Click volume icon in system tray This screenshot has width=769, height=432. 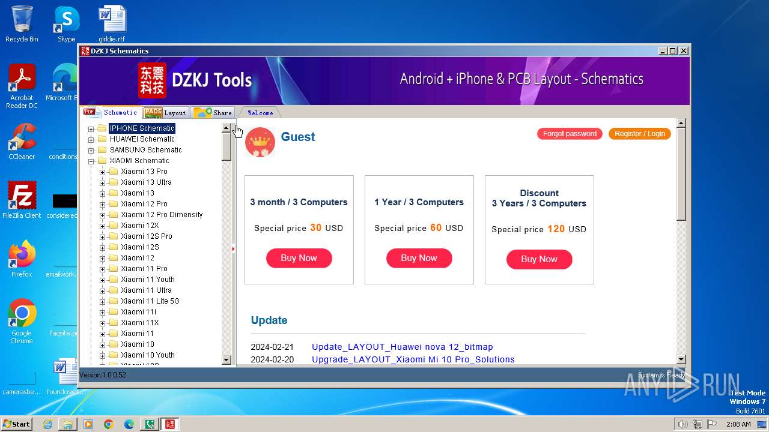coord(682,424)
